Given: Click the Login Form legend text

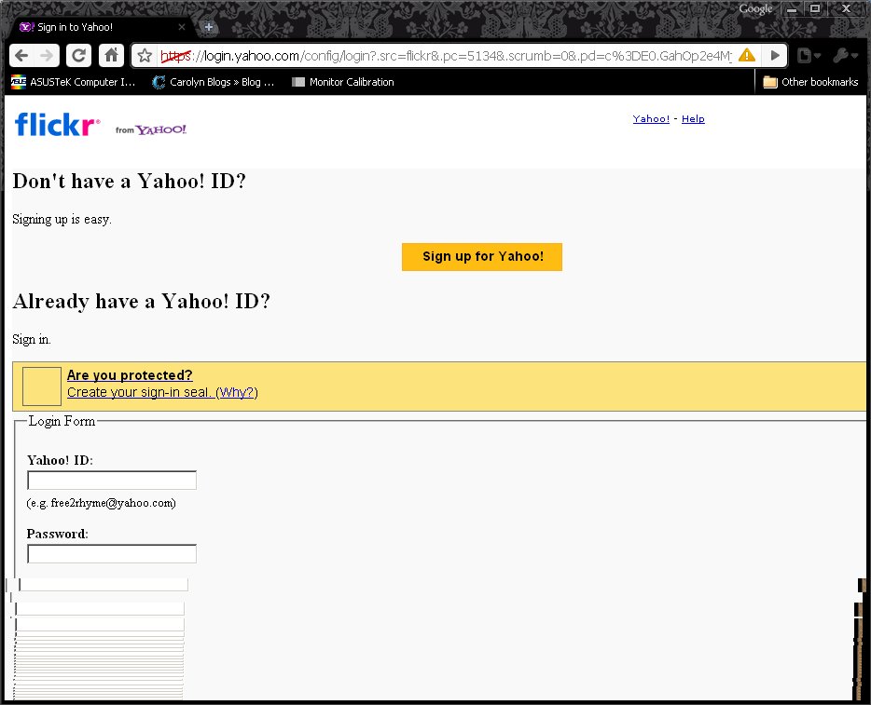Looking at the screenshot, I should pyautogui.click(x=62, y=421).
